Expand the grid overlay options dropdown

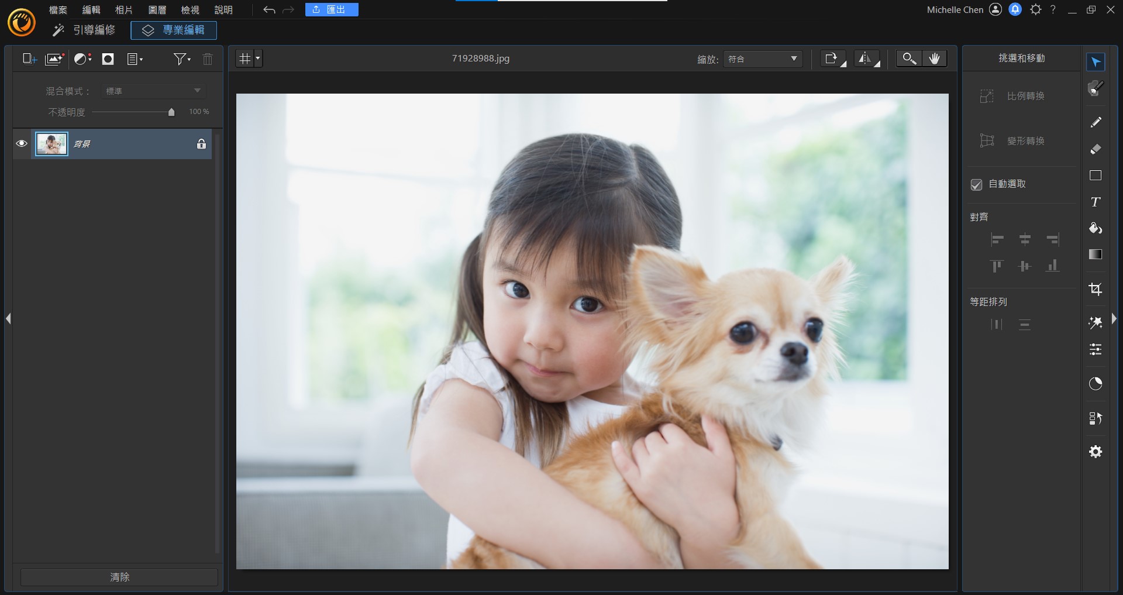258,59
